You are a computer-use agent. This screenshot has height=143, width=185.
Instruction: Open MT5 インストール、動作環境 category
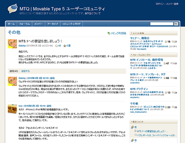coord(146,60)
